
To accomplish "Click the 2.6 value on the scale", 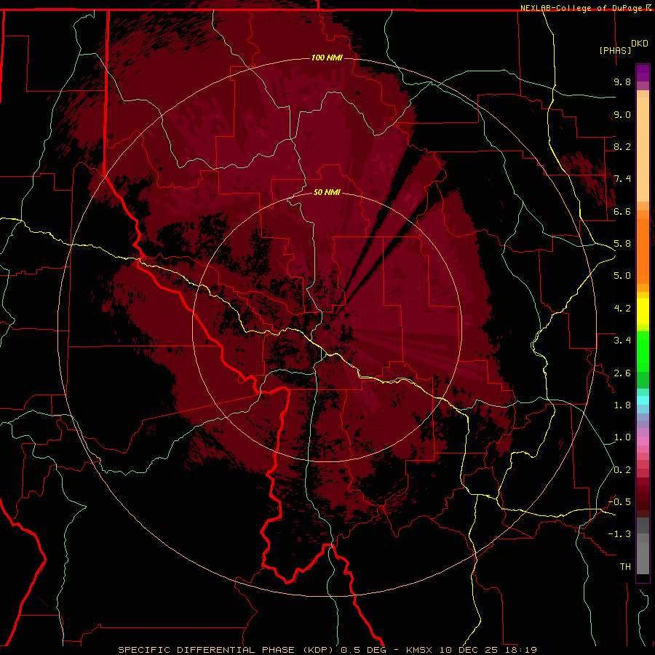I will pos(622,373).
